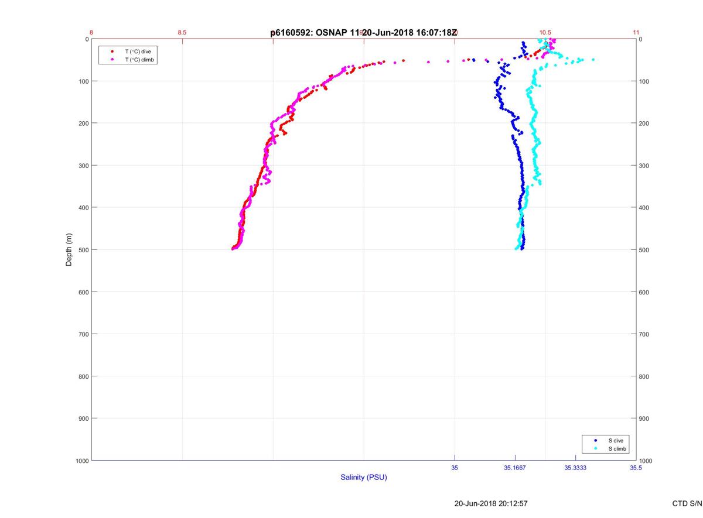Click the blue dot marker in salinity legend

pos(596,440)
